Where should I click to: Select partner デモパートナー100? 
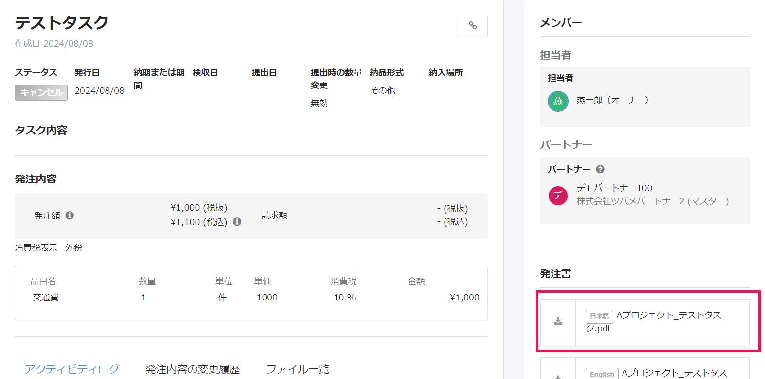pyautogui.click(x=614, y=188)
